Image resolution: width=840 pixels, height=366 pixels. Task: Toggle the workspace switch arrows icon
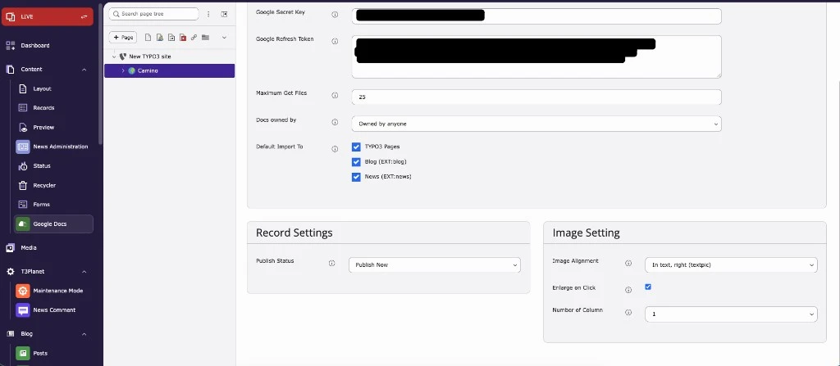point(84,17)
